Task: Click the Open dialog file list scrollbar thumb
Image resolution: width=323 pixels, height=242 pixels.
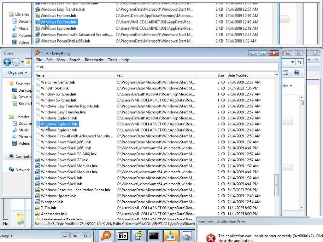Action: point(301,103)
